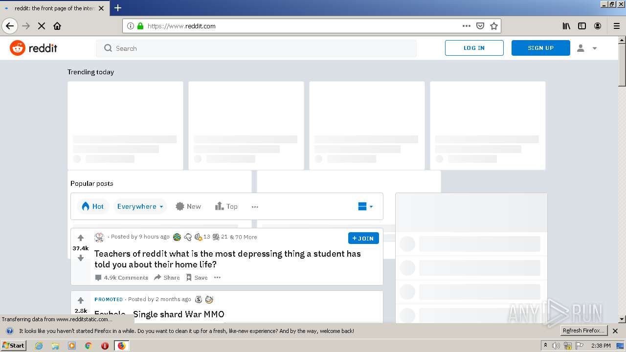Open the post overflow menu beside Save
The height and width of the screenshot is (352, 626).
218,278
